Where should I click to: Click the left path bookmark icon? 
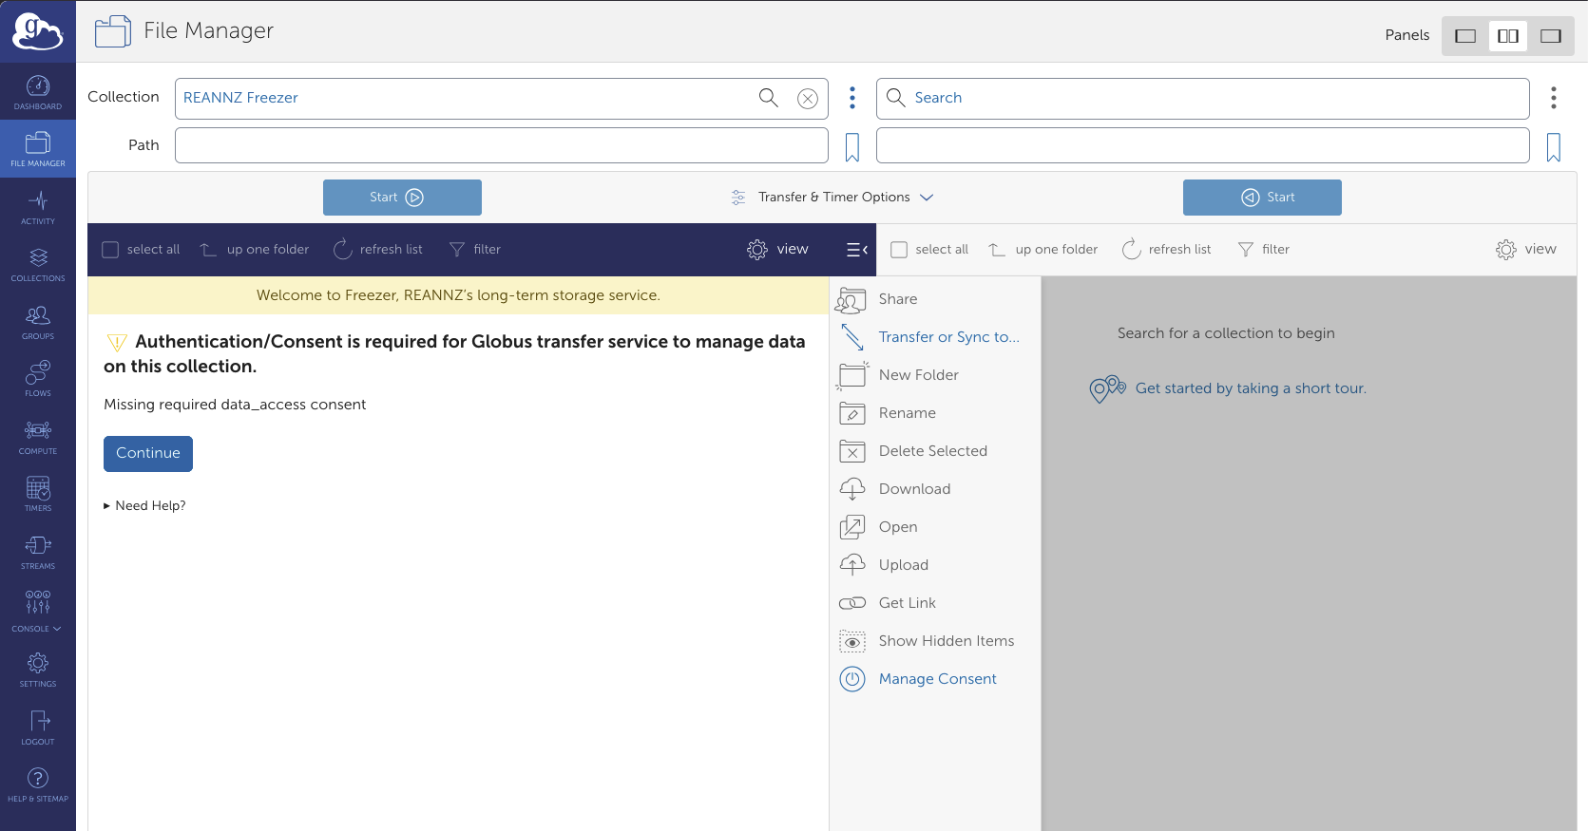(x=852, y=147)
